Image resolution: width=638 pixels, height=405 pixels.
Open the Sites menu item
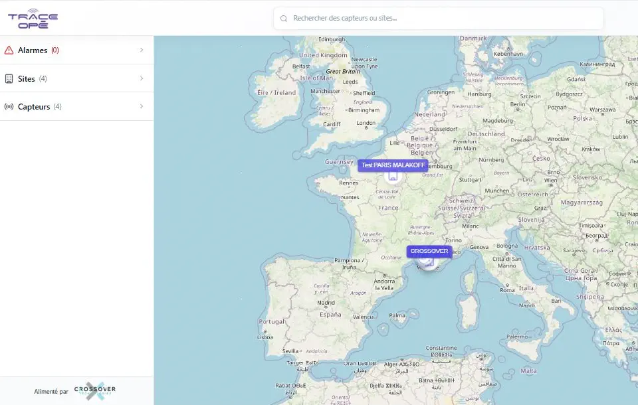pyautogui.click(x=27, y=79)
